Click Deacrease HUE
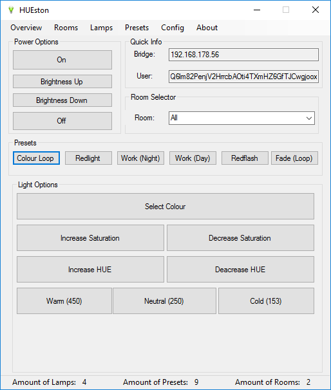This screenshot has height=390, width=331. point(240,270)
